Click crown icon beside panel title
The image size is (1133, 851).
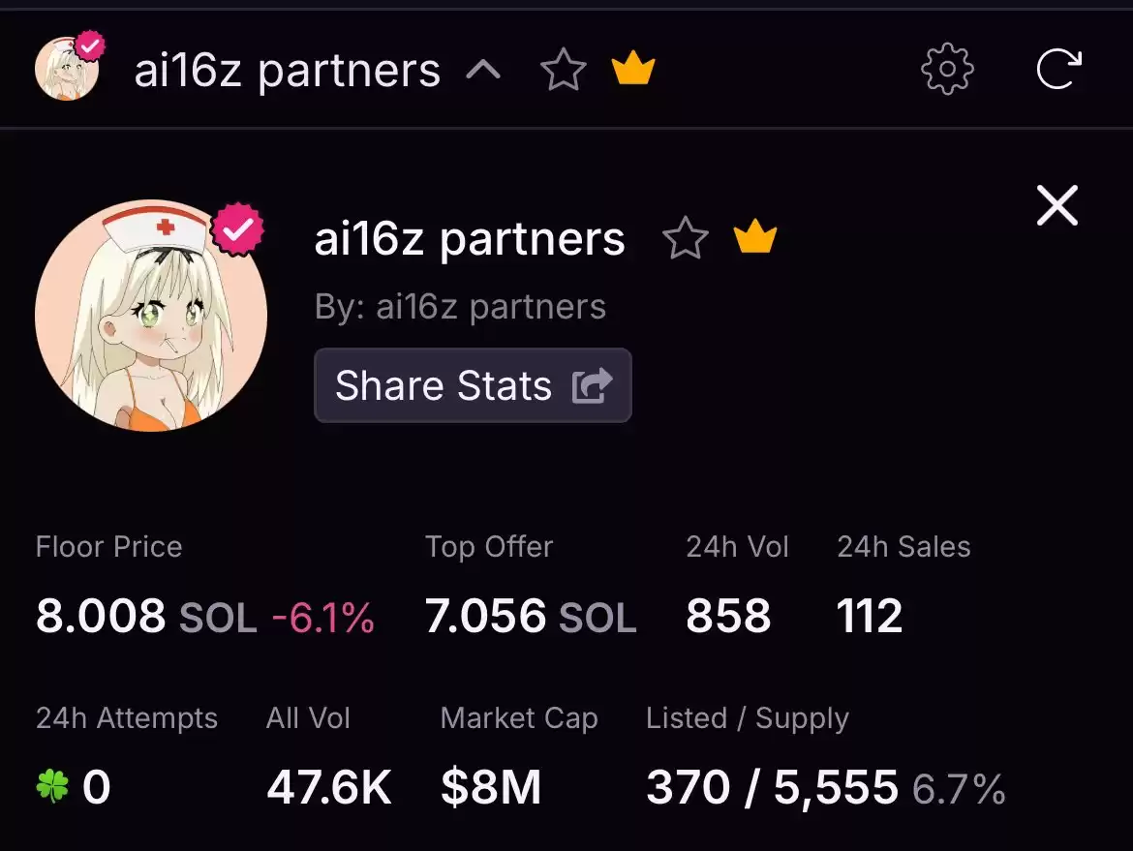(x=755, y=236)
